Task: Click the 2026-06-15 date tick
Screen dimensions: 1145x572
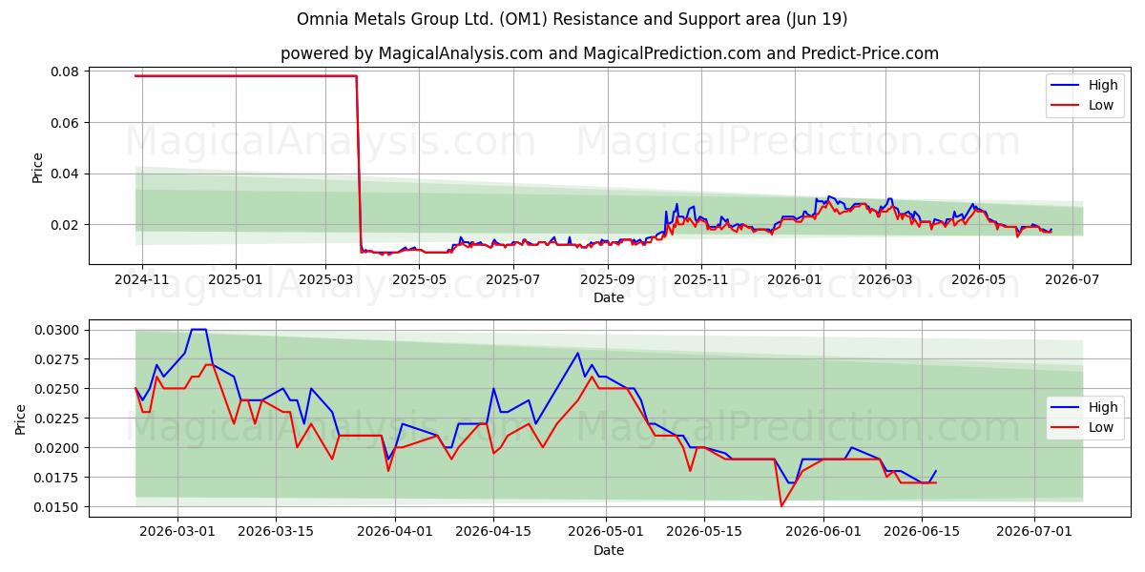Action: click(922, 533)
